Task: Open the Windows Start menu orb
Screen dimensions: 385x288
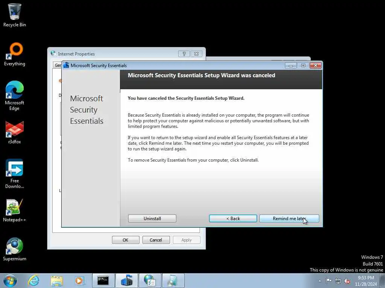Action: [10, 280]
